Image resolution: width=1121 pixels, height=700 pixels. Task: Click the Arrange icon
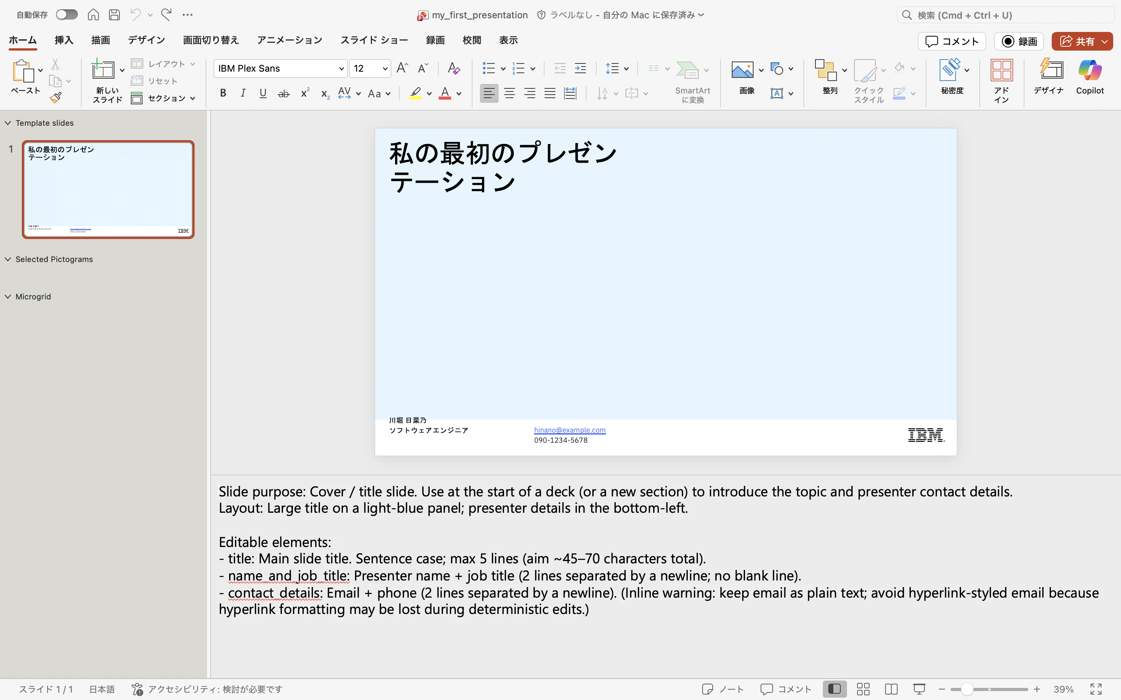click(826, 70)
